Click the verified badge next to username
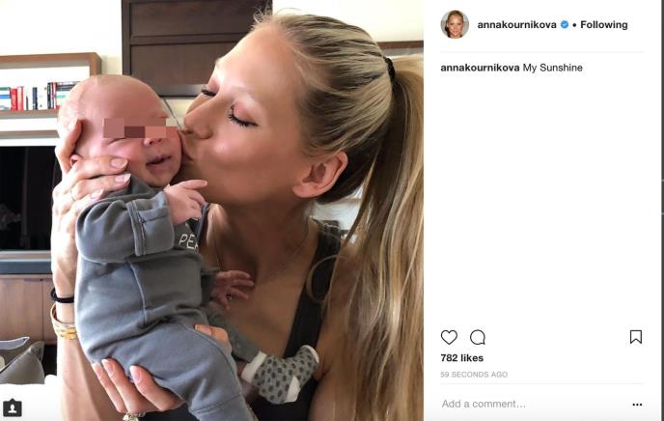This screenshot has height=421, width=664. click(x=565, y=24)
